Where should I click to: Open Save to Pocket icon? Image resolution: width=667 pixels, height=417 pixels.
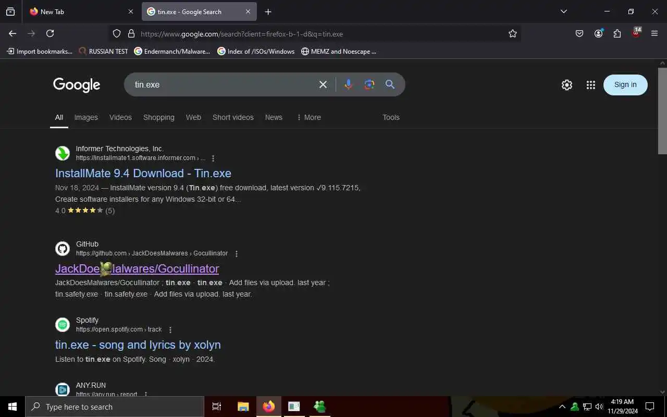point(579,33)
